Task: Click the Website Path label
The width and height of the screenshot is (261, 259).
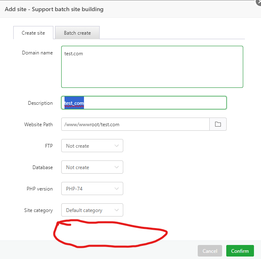Action: (x=38, y=125)
